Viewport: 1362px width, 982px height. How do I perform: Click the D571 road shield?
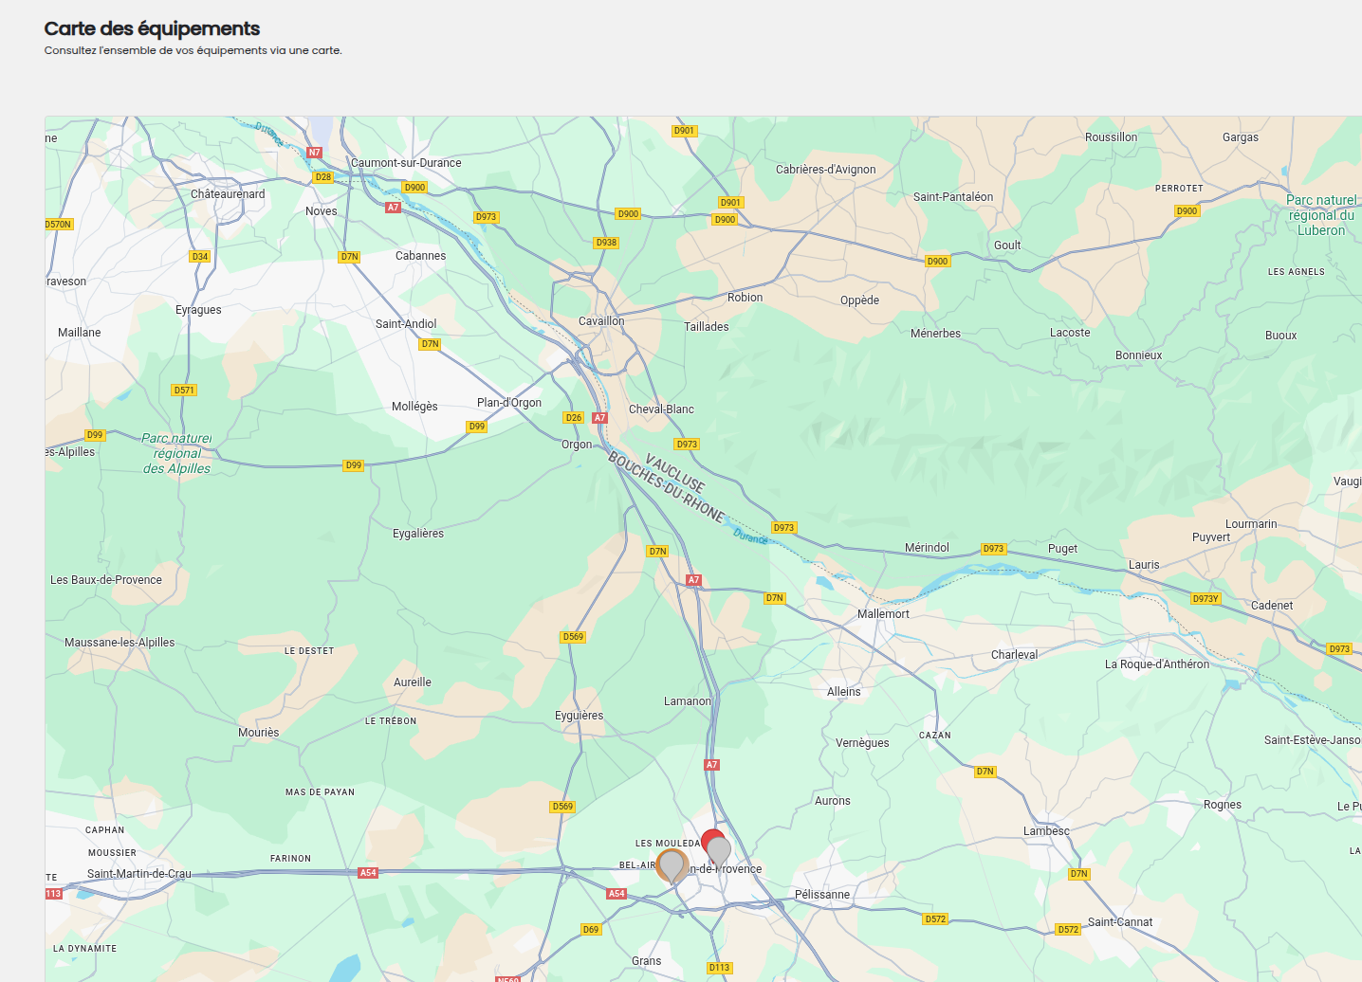pos(184,391)
